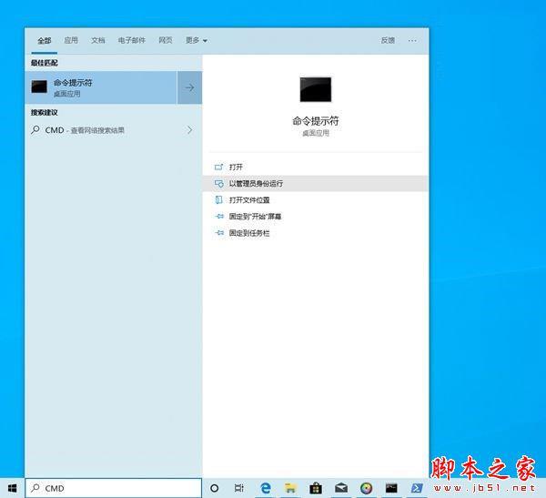546x498 pixels.
Task: Open Mail app from taskbar
Action: point(341,488)
